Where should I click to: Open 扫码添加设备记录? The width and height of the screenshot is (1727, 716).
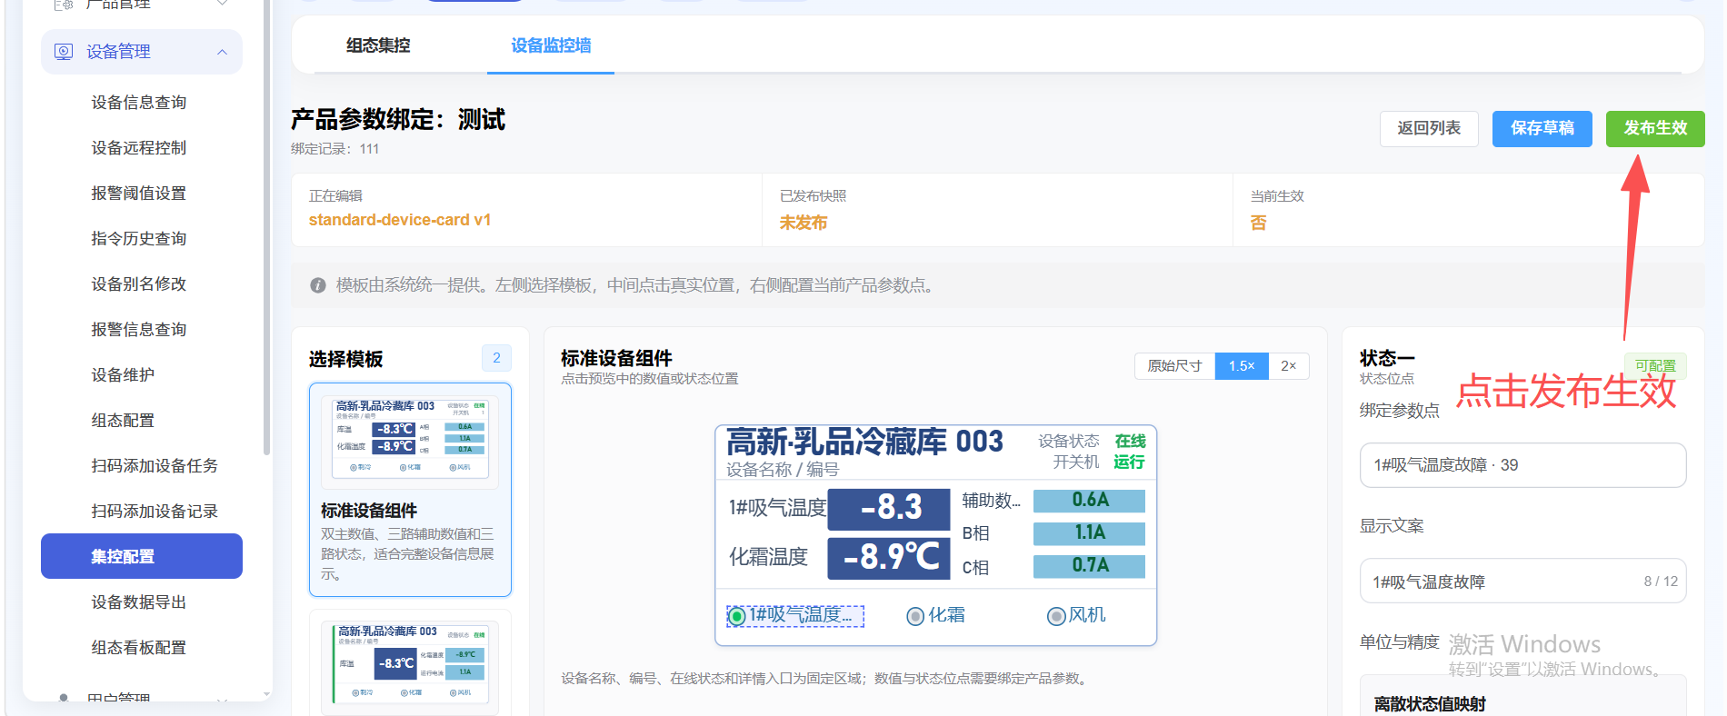coord(155,512)
